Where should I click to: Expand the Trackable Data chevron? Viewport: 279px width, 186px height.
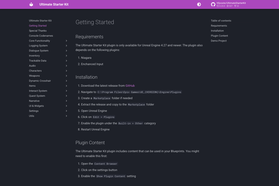point(66,61)
